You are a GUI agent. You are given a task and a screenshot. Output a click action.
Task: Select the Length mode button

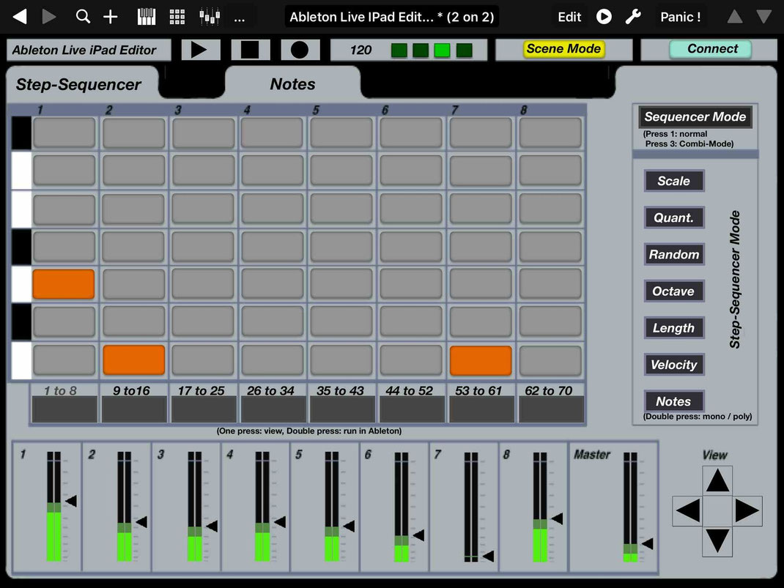point(674,328)
